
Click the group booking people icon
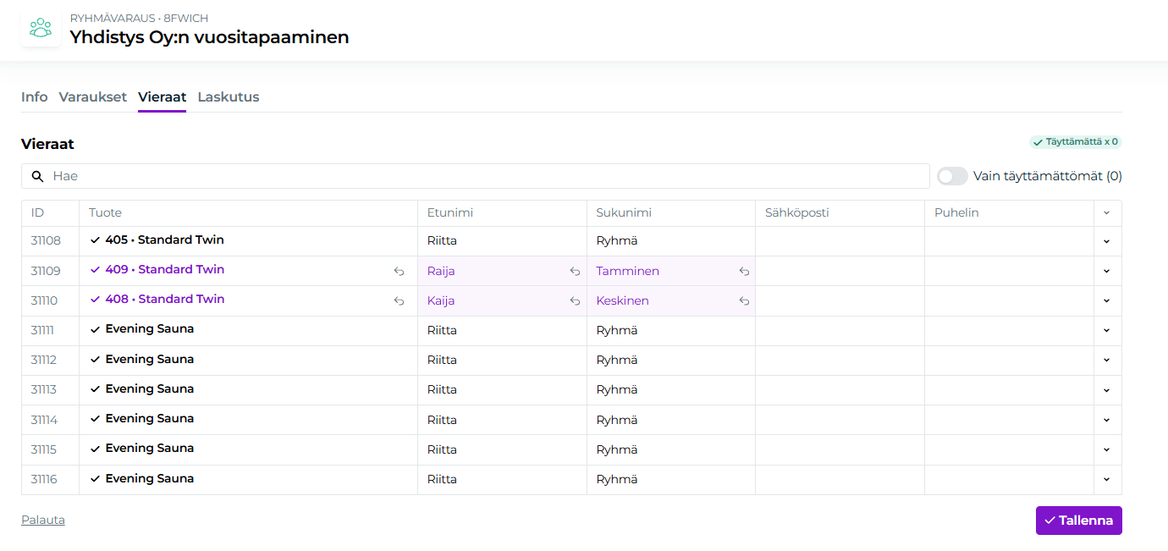(x=41, y=28)
